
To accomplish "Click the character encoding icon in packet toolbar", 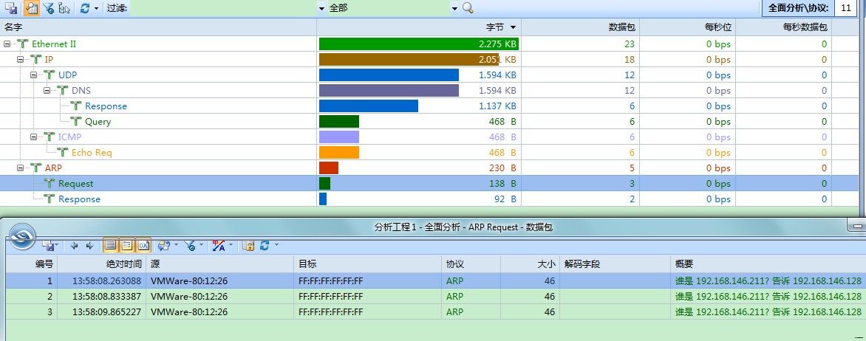I will tap(219, 245).
